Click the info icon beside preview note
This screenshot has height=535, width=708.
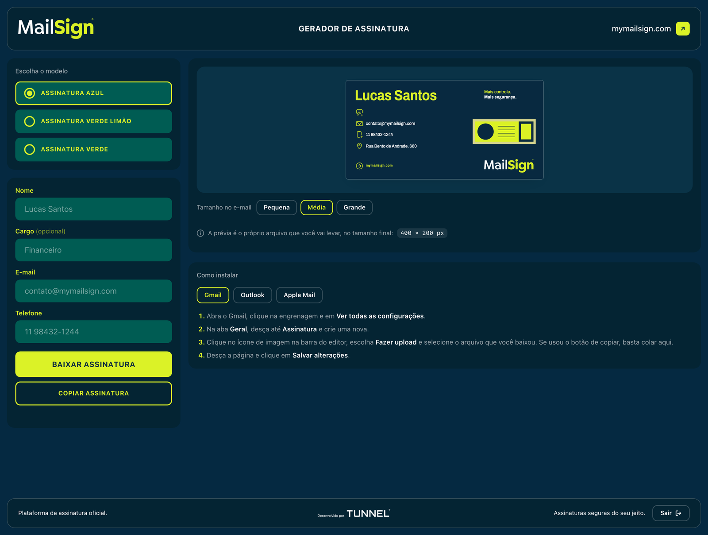200,233
